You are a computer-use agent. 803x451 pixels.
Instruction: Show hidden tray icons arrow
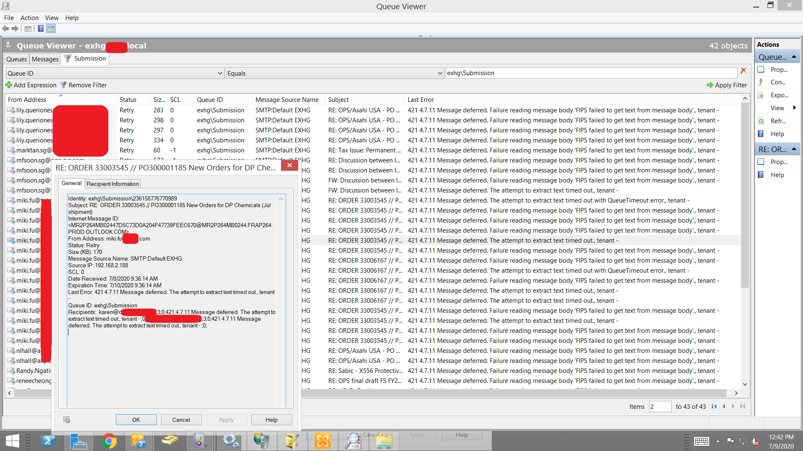[x=718, y=441]
